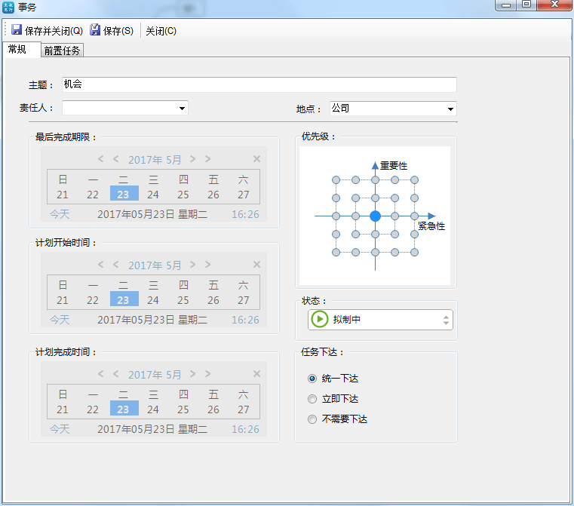Expand the 地点 location dropdown
The width and height of the screenshot is (574, 506).
pyautogui.click(x=450, y=109)
